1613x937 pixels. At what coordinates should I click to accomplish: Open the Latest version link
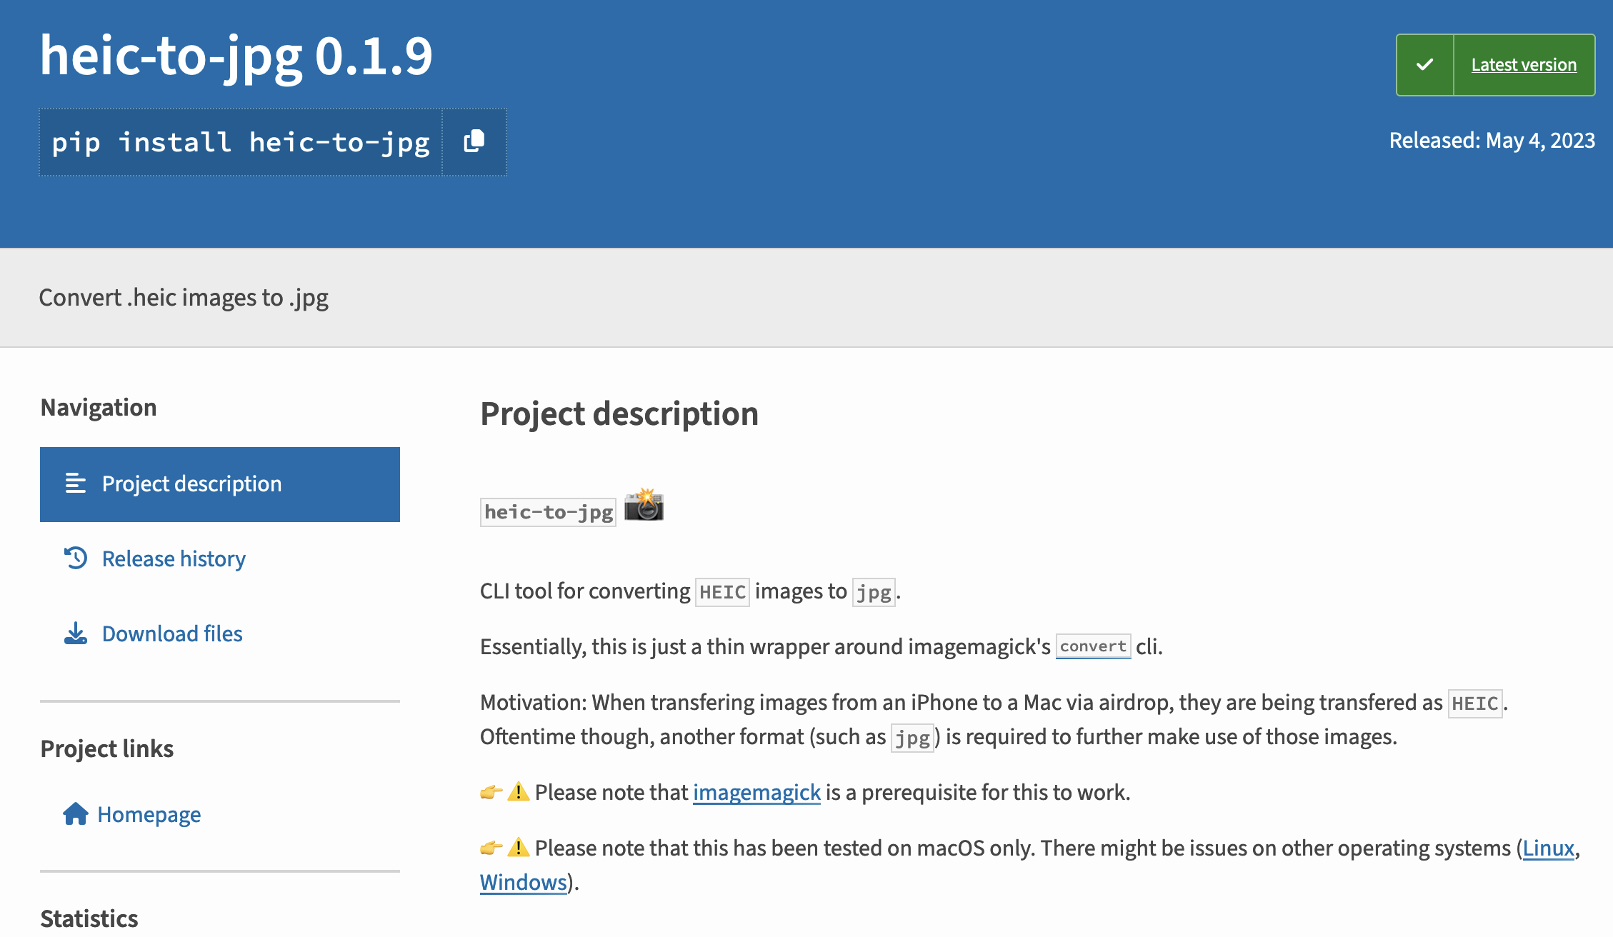point(1523,65)
